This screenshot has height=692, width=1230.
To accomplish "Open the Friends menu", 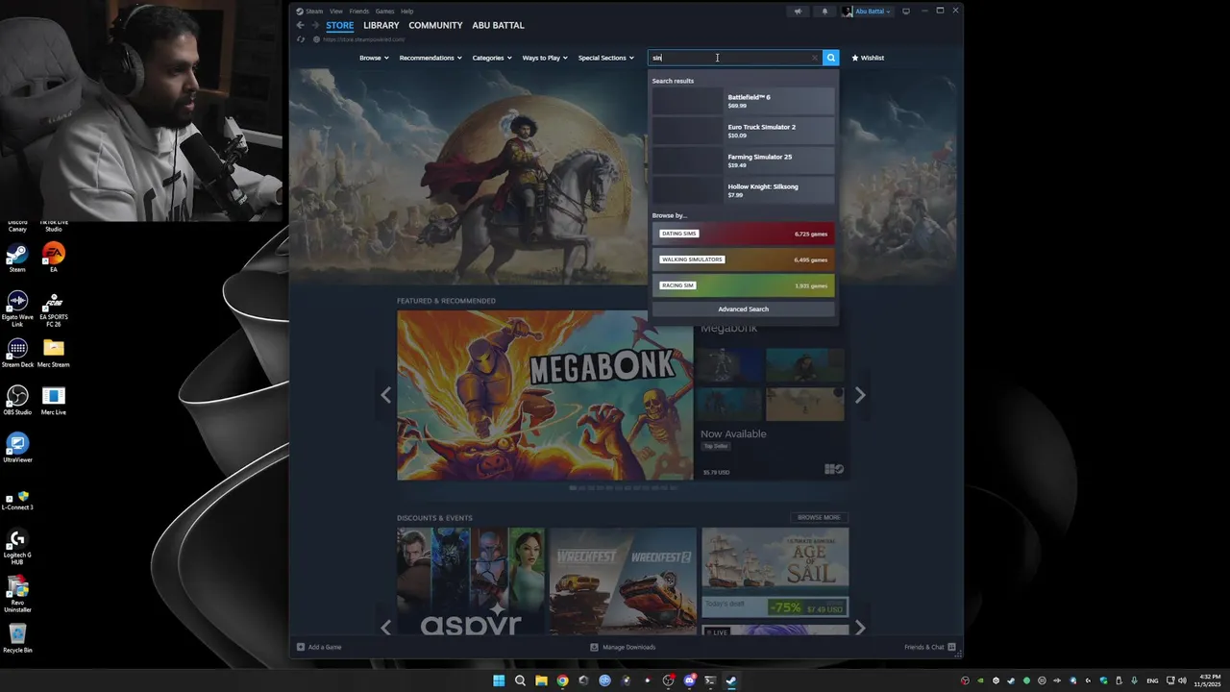I will [359, 12].
